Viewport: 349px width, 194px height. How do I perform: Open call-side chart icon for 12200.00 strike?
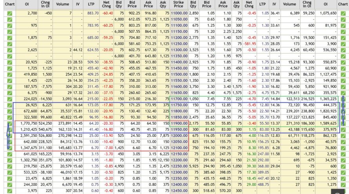[9, 160]
